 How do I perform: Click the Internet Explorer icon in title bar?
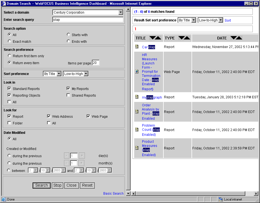coord(4,4)
